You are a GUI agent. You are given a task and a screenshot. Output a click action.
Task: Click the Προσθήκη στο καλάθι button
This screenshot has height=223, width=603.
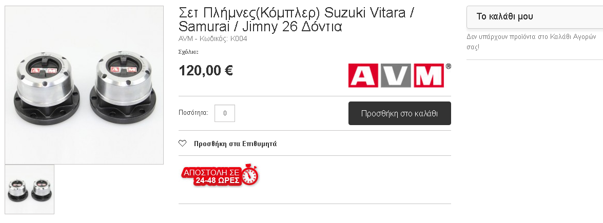coord(400,113)
